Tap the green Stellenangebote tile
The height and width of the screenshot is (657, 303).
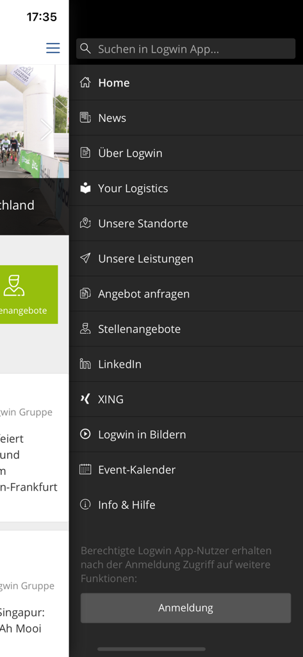click(29, 294)
